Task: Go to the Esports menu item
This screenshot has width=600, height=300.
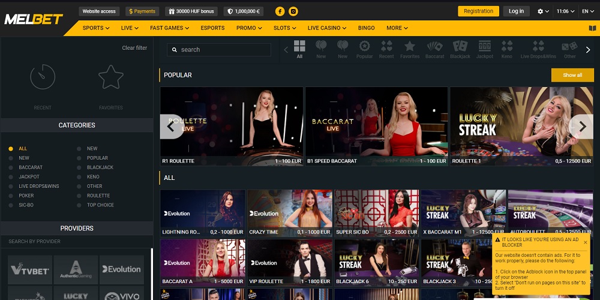Action: pyautogui.click(x=212, y=28)
